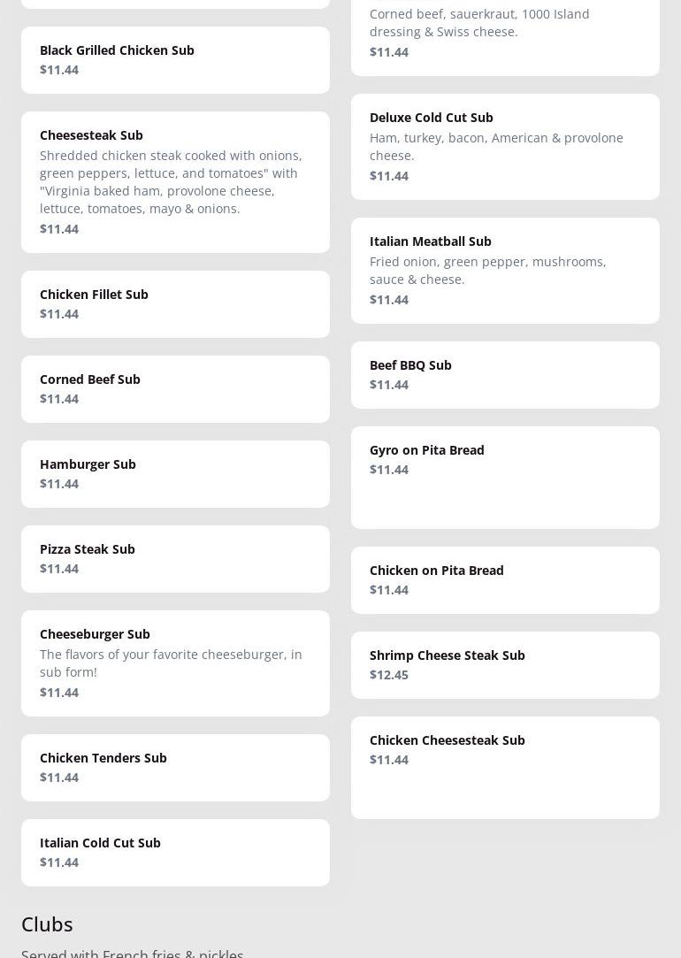Open the Pizza Steak Sub item
The image size is (681, 958).
175,558
